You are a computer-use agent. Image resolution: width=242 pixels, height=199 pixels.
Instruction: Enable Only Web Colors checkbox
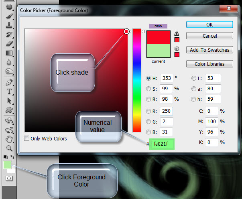[26, 138]
